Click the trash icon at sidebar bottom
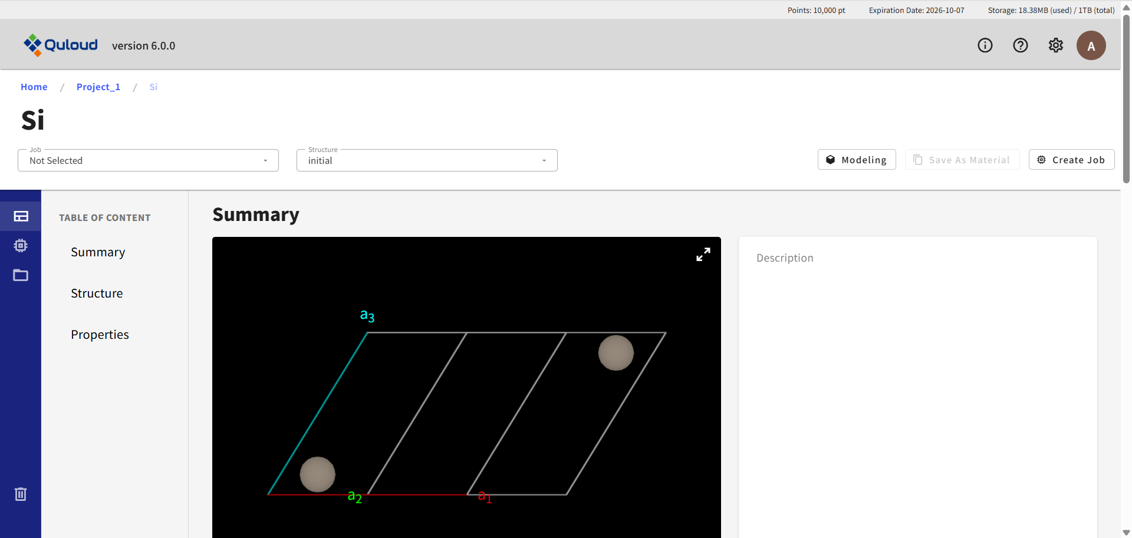 pos(21,494)
